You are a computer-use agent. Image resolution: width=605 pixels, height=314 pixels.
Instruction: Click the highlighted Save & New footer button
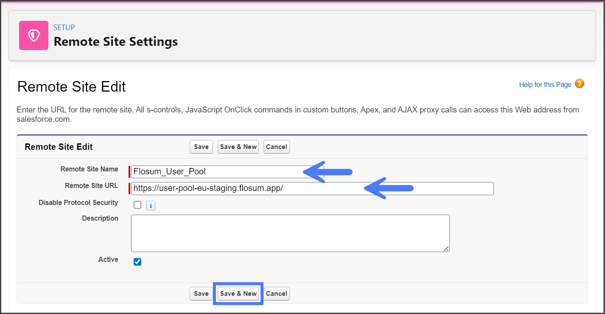click(238, 294)
